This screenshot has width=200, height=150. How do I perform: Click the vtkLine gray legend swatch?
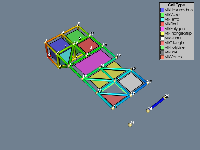[x=162, y=52]
